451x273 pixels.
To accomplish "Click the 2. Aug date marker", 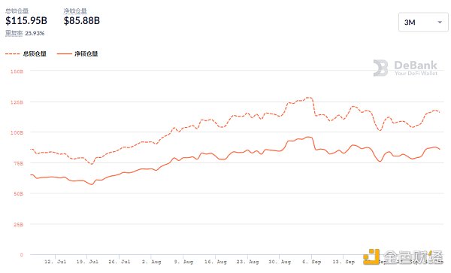I will click(x=151, y=262).
